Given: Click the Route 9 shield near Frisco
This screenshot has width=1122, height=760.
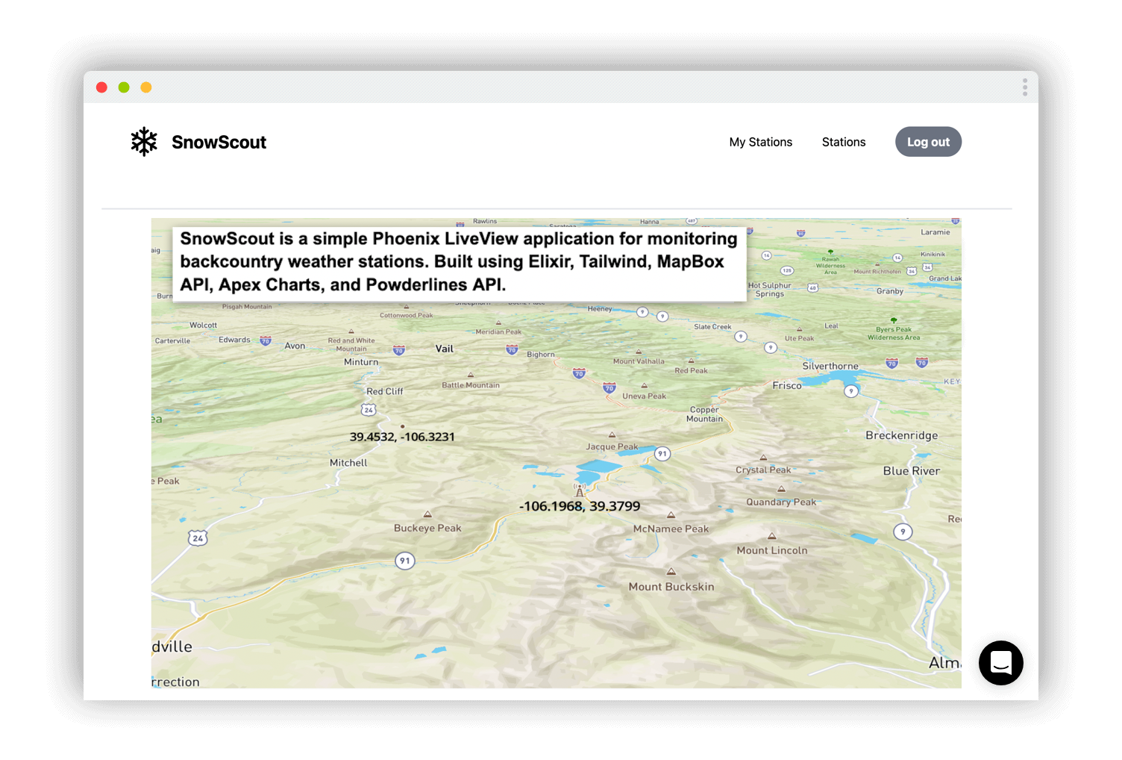Looking at the screenshot, I should [851, 391].
